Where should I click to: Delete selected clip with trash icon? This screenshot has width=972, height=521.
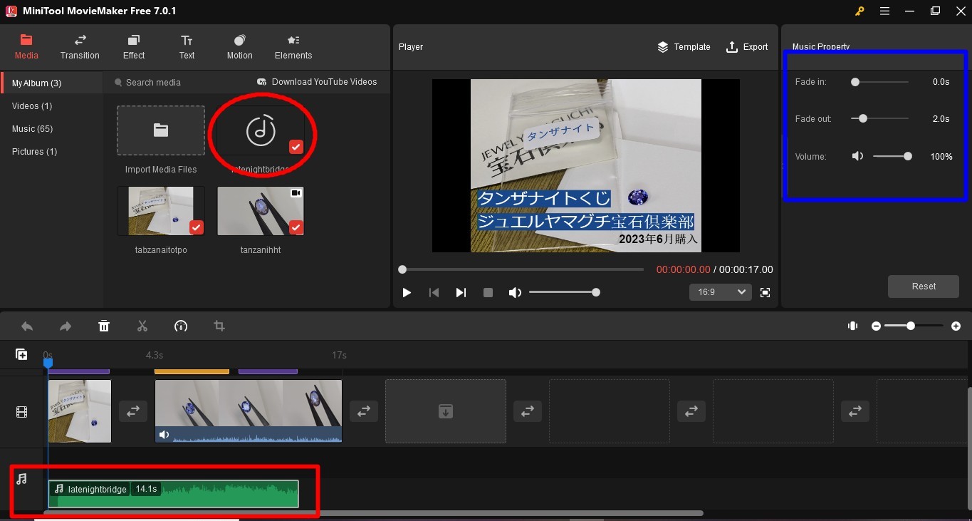[104, 326]
